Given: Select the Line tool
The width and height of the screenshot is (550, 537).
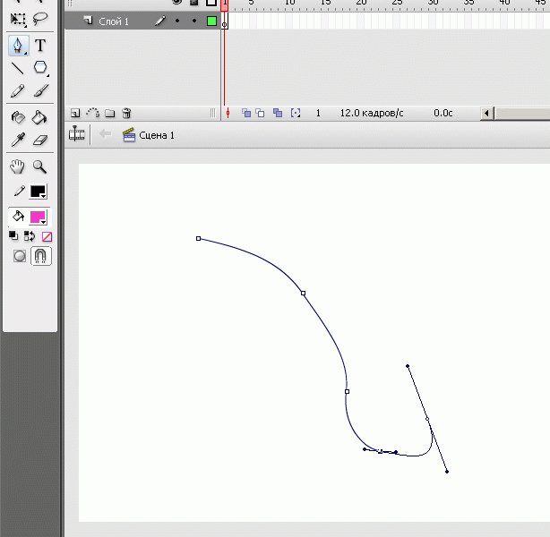Looking at the screenshot, I should (18, 68).
